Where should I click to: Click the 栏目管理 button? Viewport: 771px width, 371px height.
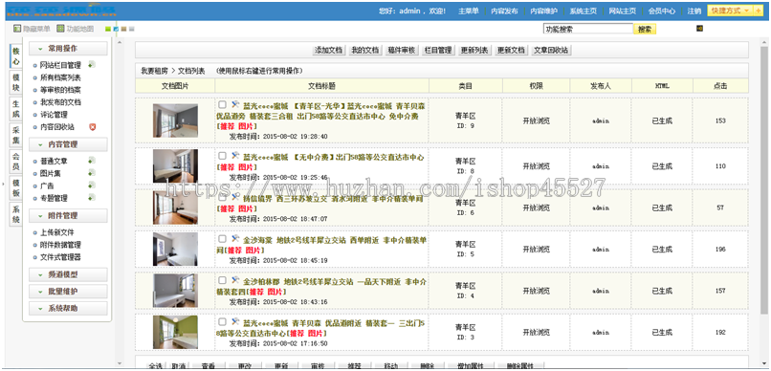coord(437,50)
